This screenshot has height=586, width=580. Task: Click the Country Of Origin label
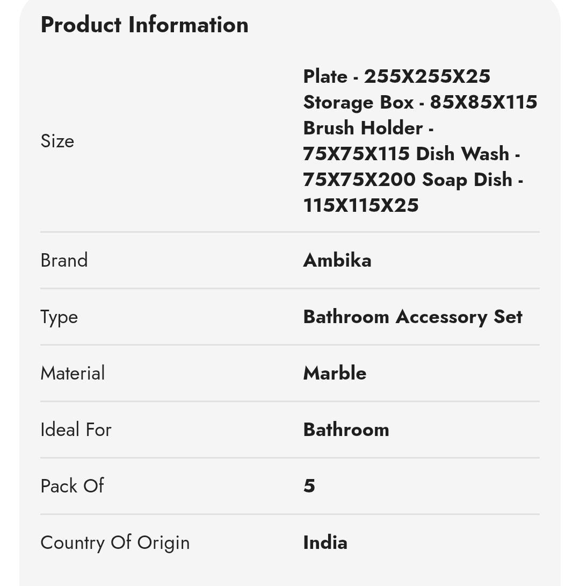click(x=115, y=543)
